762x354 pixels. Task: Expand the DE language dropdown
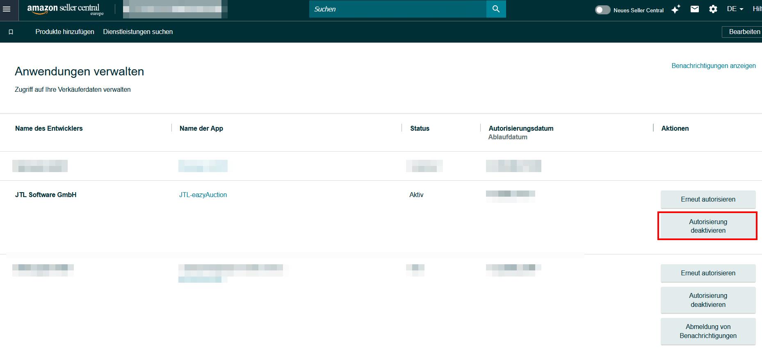point(735,9)
